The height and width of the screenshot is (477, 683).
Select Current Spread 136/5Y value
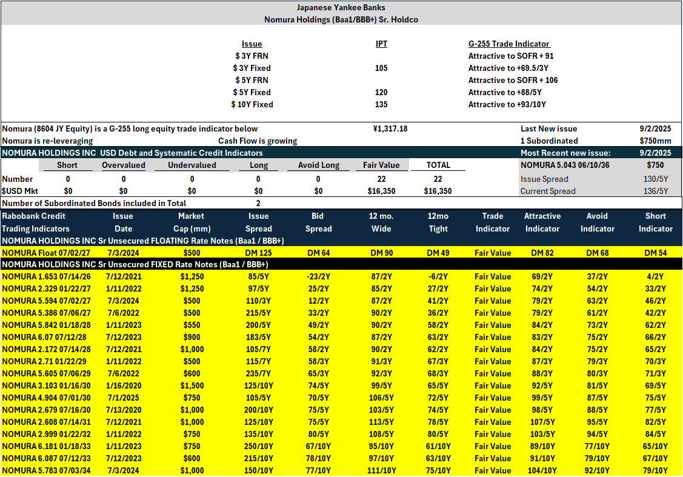pyautogui.click(x=656, y=191)
